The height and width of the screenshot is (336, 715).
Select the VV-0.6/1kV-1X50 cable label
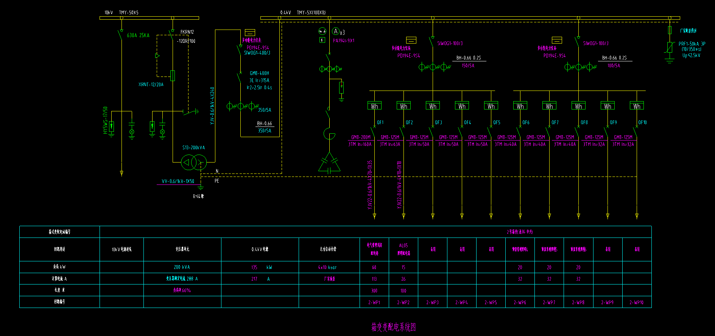[178, 181]
